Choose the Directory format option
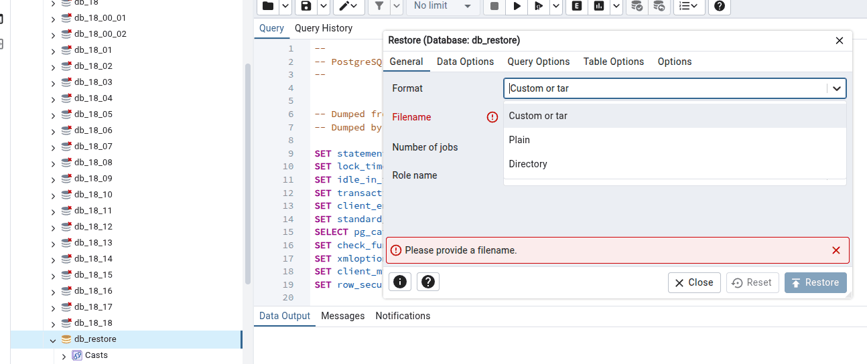This screenshot has height=364, width=867. (675, 164)
